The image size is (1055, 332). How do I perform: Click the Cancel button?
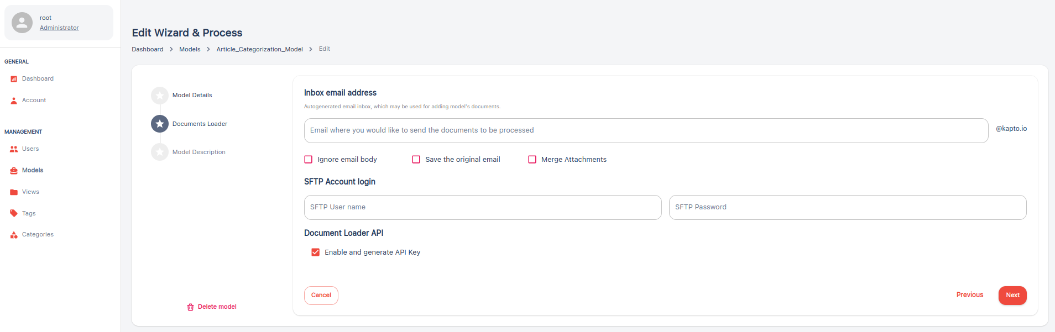point(321,296)
